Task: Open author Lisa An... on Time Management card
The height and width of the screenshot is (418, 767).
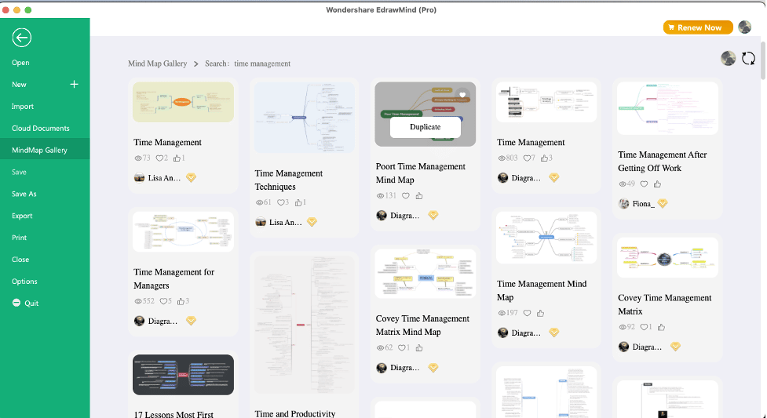Action: tap(164, 178)
